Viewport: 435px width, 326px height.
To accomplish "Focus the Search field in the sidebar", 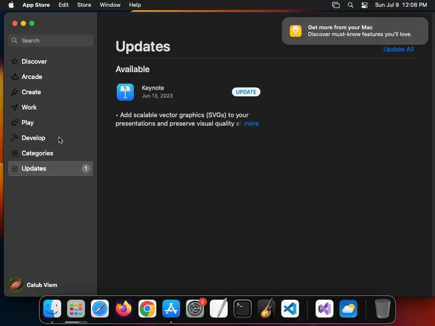I will (x=51, y=40).
